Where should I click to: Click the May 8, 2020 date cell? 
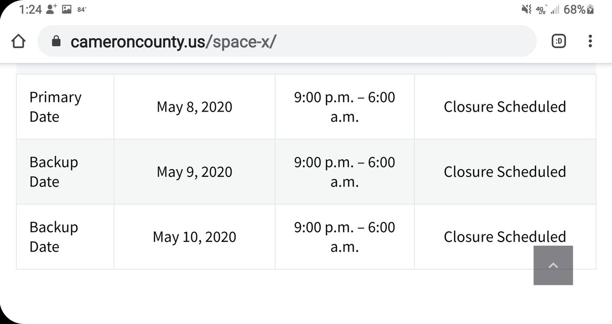tap(194, 107)
